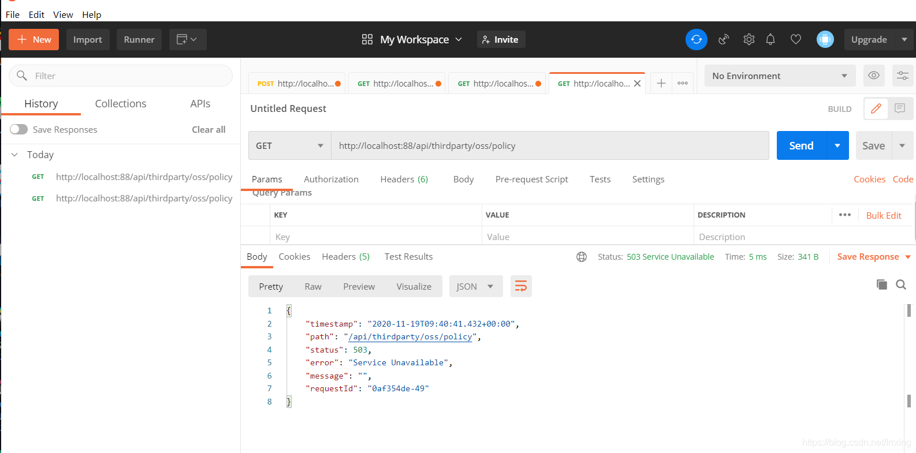Open the settings gear icon
This screenshot has width=916, height=453.
(749, 39)
